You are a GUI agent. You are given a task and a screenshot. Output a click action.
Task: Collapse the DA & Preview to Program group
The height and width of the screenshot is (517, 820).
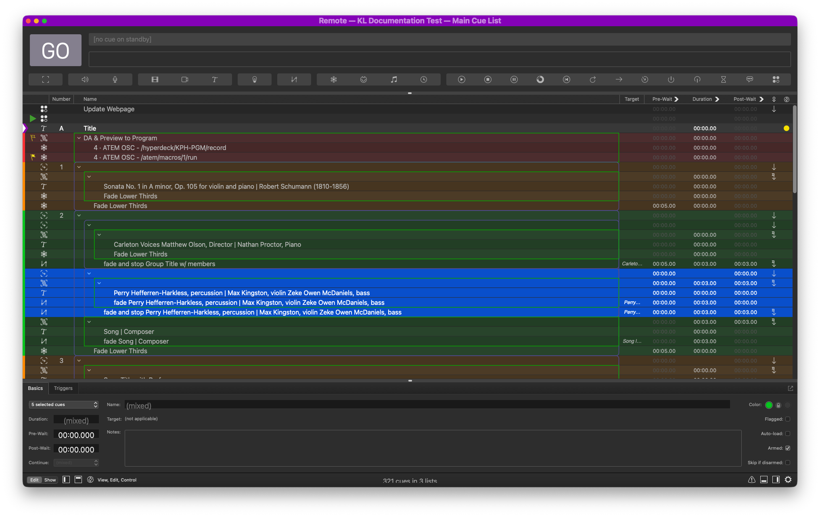click(79, 138)
